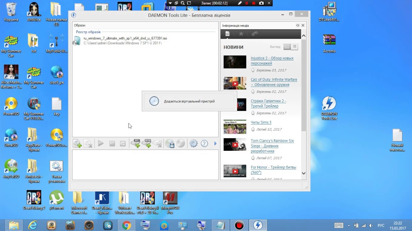Click the recorder pencil draw icon

239,3
